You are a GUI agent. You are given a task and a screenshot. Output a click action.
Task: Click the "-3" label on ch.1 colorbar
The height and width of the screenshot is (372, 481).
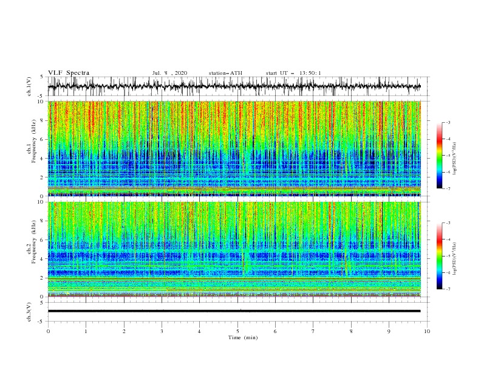point(448,122)
